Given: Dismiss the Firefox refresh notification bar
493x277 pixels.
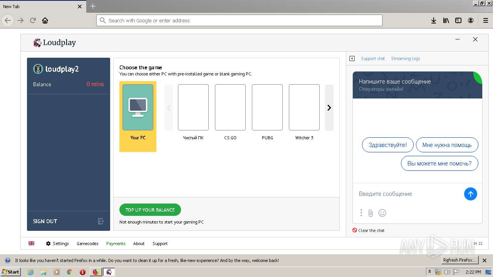Looking at the screenshot, I should [x=485, y=260].
